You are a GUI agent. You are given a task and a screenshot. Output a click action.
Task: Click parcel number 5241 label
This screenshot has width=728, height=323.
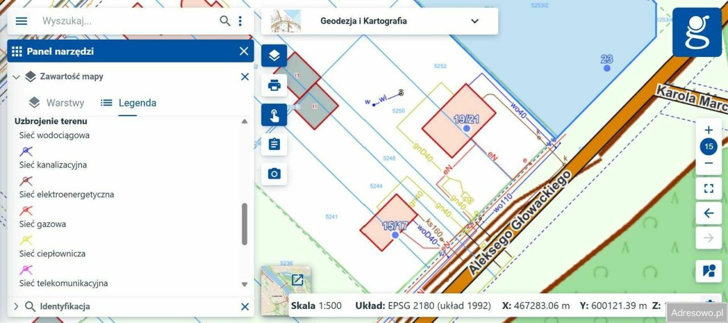(x=332, y=217)
